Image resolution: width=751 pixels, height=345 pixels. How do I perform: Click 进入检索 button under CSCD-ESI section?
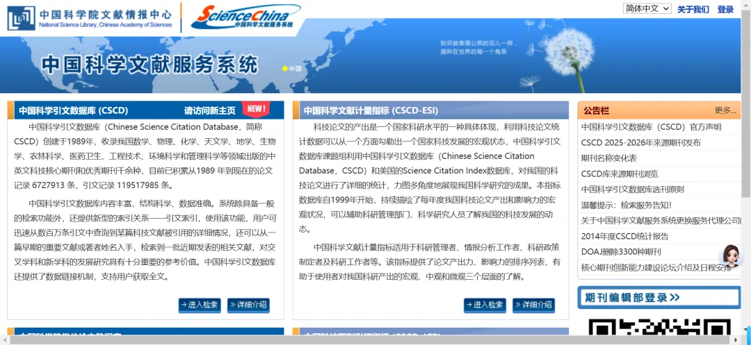tap(485, 305)
